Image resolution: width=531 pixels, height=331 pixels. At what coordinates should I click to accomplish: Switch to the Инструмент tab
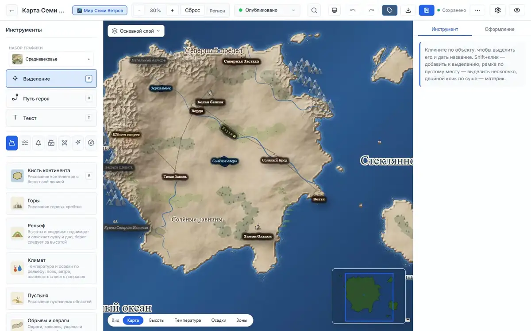tap(445, 29)
